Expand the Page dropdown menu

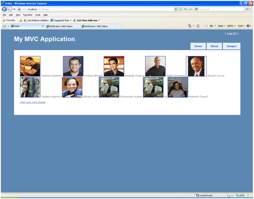[x=222, y=26]
